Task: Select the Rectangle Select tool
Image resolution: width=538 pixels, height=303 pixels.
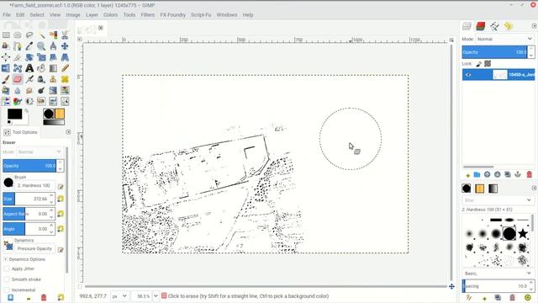Action: (x=6, y=35)
